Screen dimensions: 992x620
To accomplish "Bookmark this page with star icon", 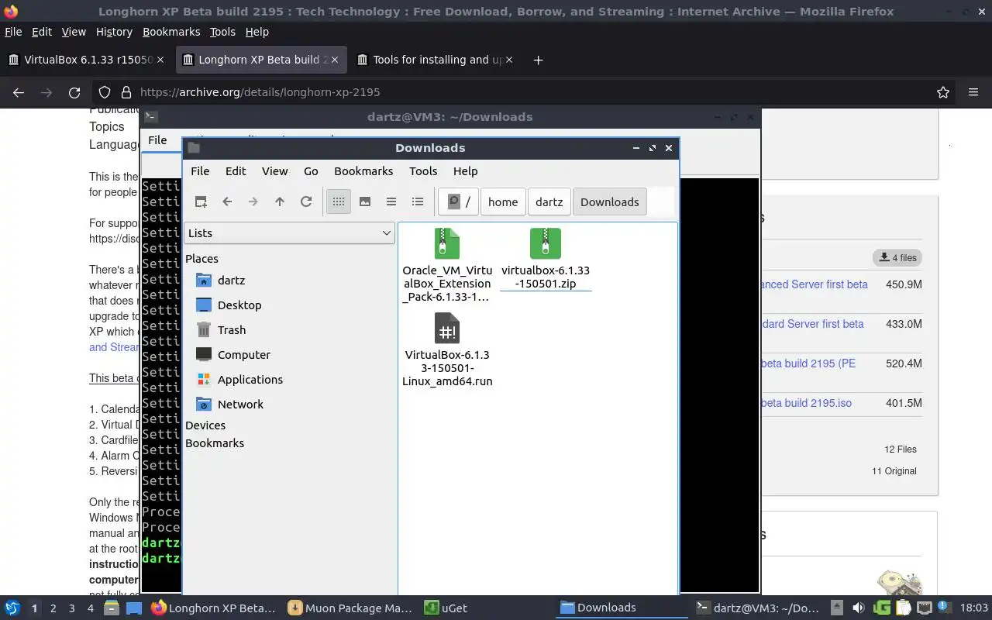I will point(943,92).
